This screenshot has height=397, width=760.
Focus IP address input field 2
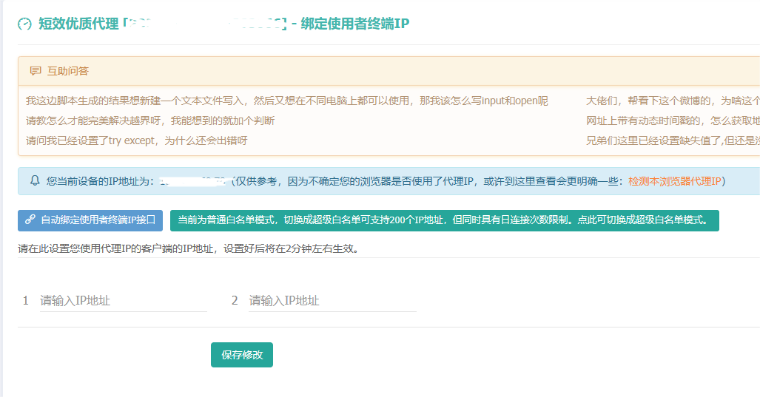click(x=332, y=301)
